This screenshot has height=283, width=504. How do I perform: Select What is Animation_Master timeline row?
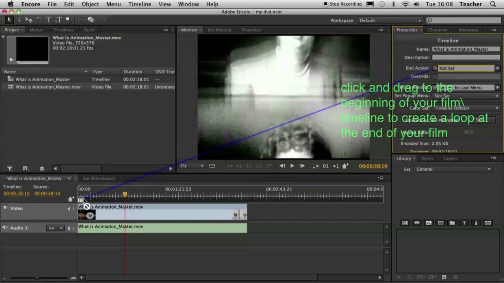(88, 79)
